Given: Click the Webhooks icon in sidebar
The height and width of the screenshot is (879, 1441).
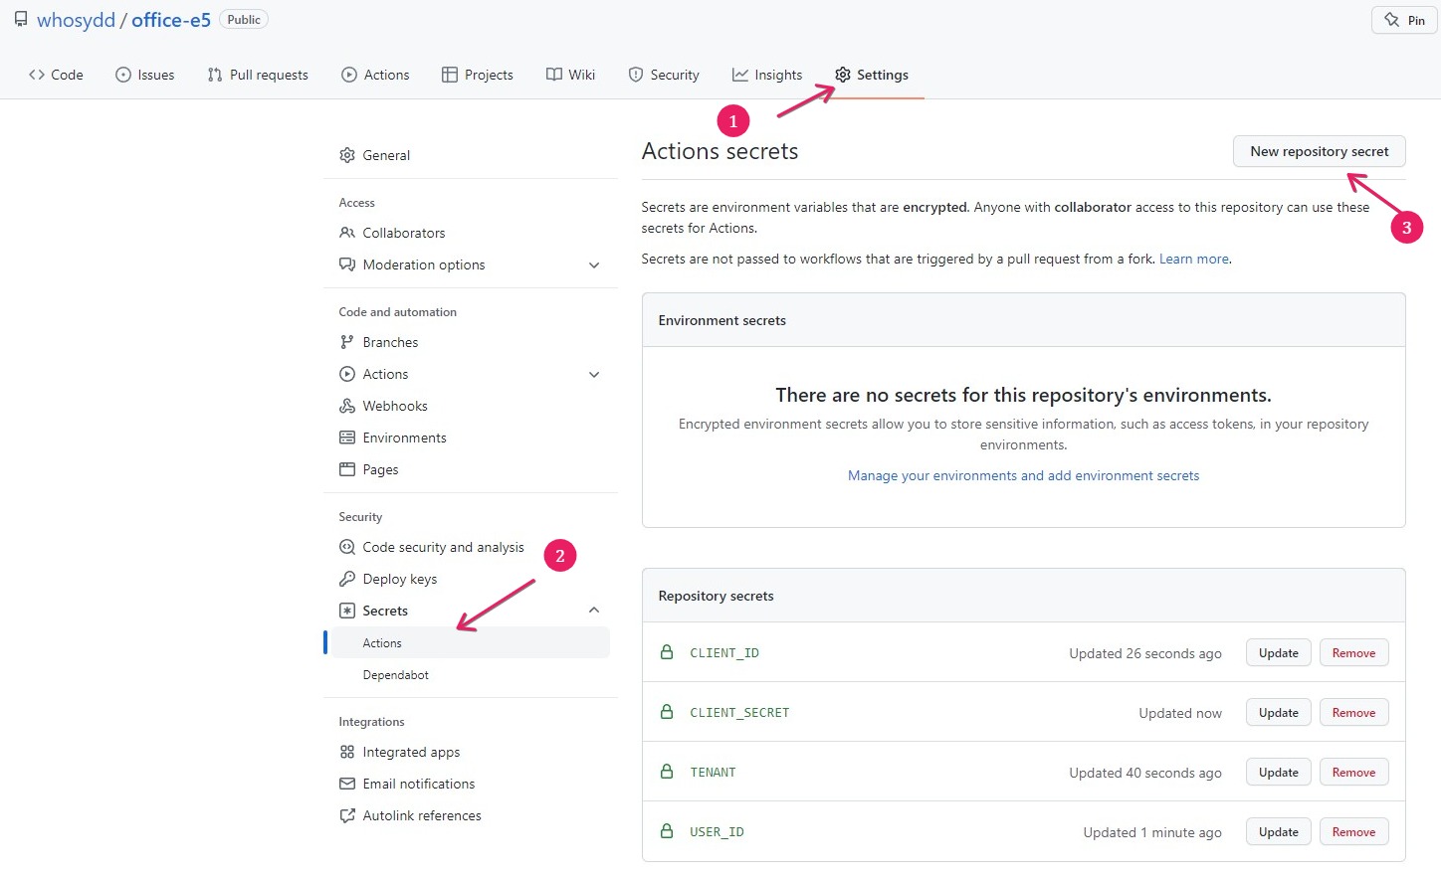Looking at the screenshot, I should click(347, 406).
